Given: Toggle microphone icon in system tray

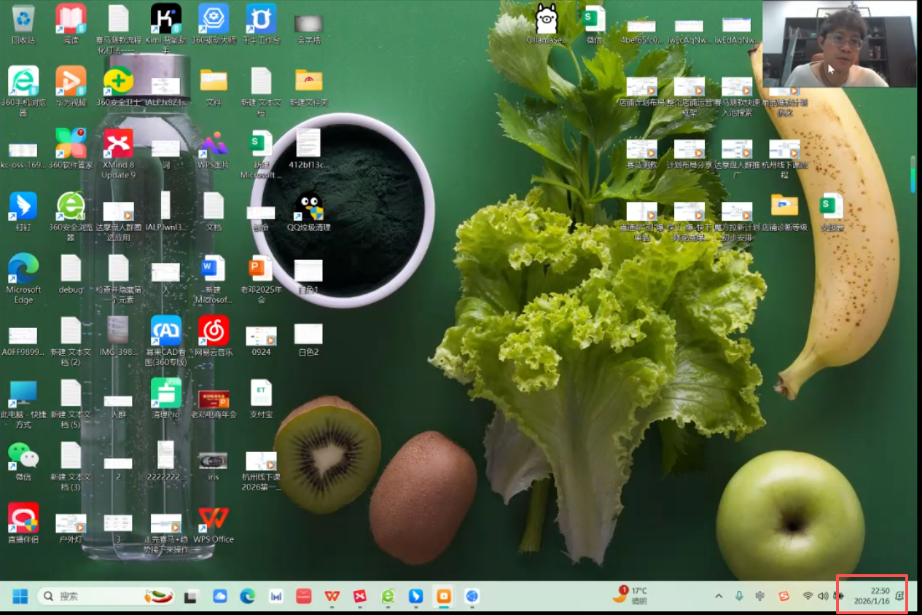Looking at the screenshot, I should click(x=739, y=596).
